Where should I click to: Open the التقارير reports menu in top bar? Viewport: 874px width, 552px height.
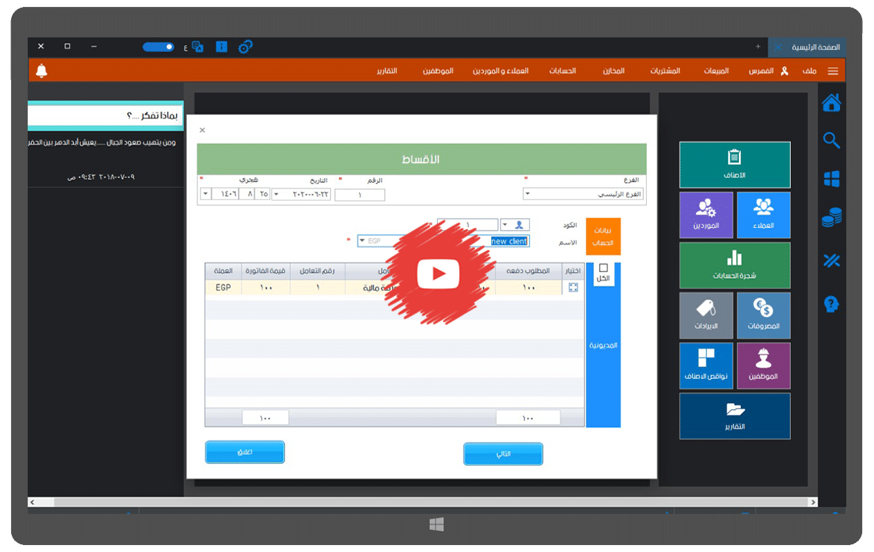coord(386,71)
